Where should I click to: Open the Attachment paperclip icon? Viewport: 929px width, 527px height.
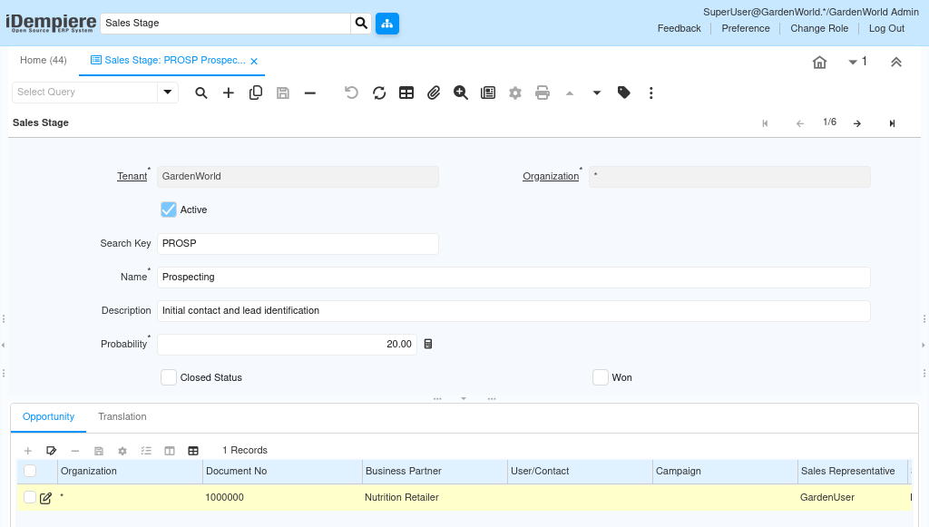pyautogui.click(x=434, y=93)
